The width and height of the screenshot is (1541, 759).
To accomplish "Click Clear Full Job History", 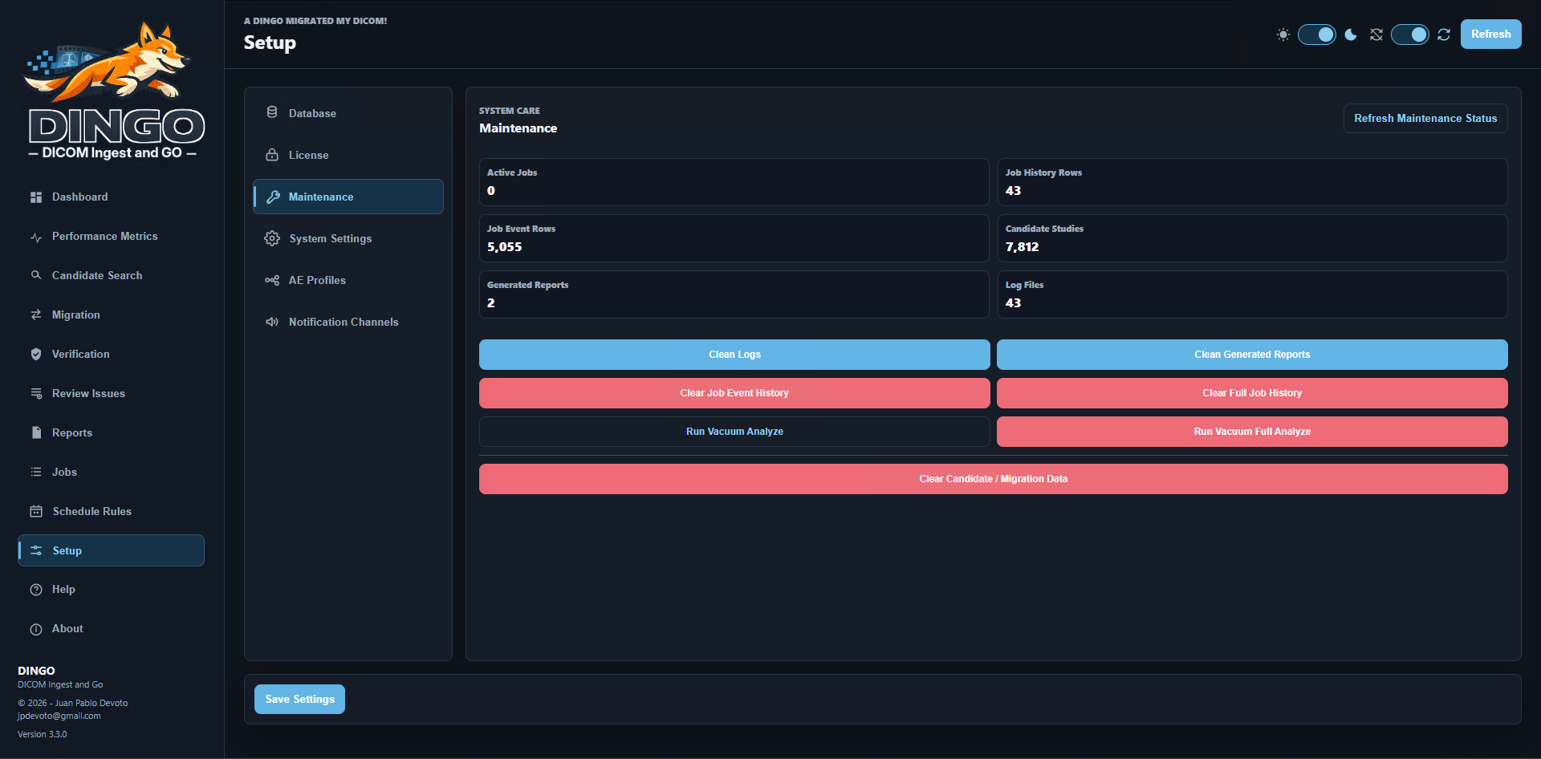I will [x=1252, y=393].
